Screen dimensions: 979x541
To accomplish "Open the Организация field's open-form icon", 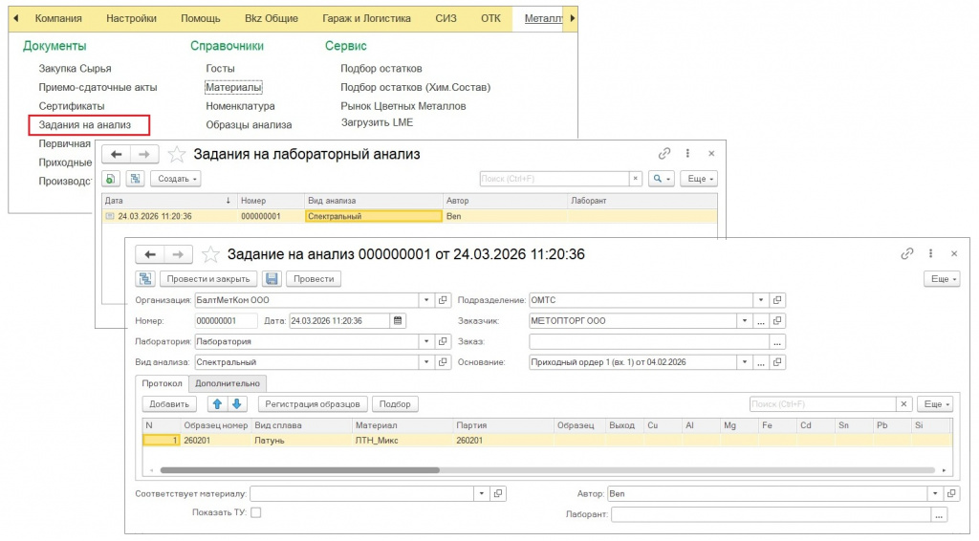I will tap(443, 300).
